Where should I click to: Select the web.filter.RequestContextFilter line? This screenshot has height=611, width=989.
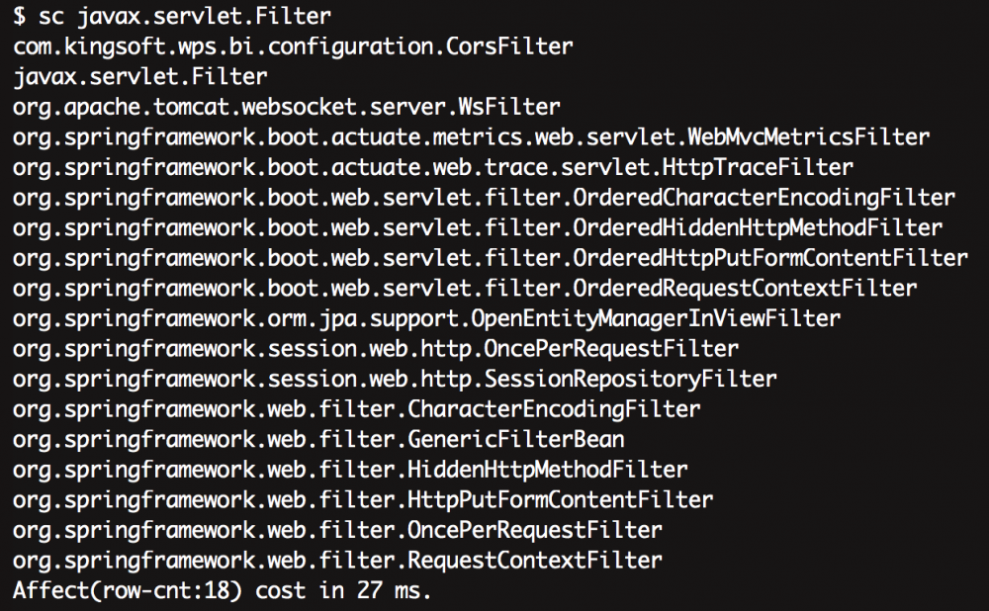pyautogui.click(x=337, y=561)
